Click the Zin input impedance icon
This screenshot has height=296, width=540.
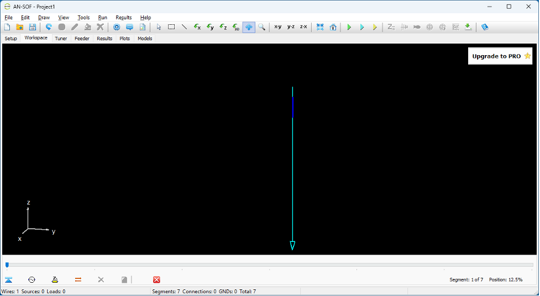click(391, 27)
